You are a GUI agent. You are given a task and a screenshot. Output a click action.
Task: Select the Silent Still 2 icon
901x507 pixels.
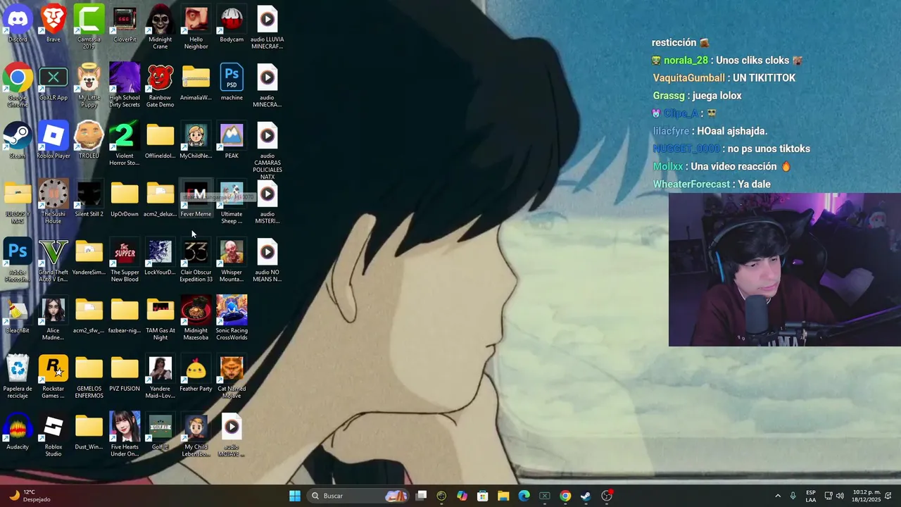click(x=89, y=199)
